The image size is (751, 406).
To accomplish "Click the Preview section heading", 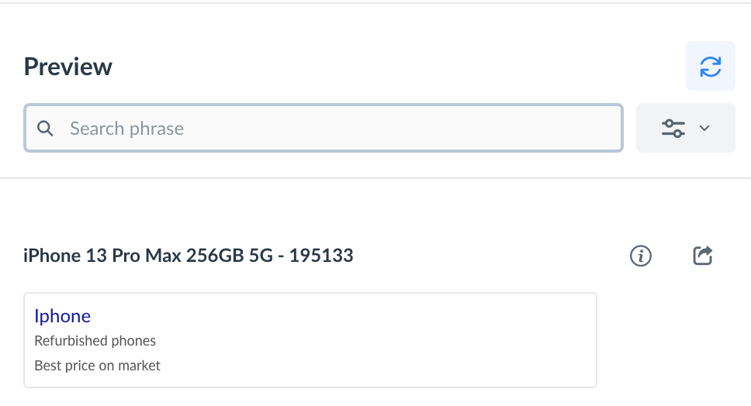I will point(68,67).
